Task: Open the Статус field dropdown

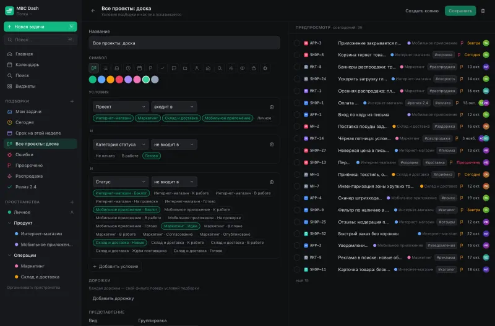Action: [x=120, y=182]
